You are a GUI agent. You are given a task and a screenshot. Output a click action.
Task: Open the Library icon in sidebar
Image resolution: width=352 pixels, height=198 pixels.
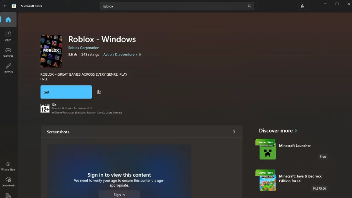tap(8, 195)
